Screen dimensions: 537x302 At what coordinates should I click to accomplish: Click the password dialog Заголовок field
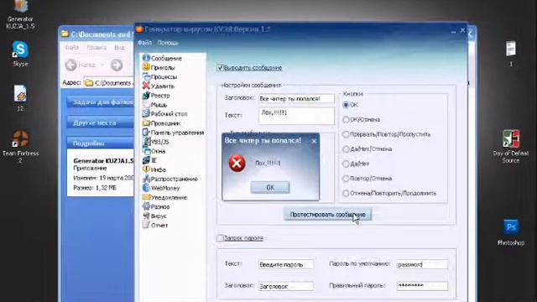[x=286, y=286]
